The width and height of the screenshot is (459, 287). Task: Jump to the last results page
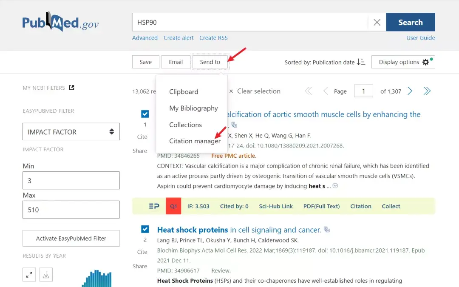click(x=427, y=91)
